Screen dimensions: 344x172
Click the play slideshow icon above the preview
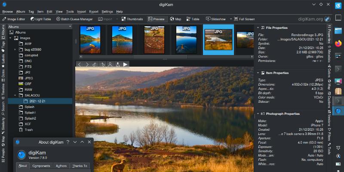[126, 64]
